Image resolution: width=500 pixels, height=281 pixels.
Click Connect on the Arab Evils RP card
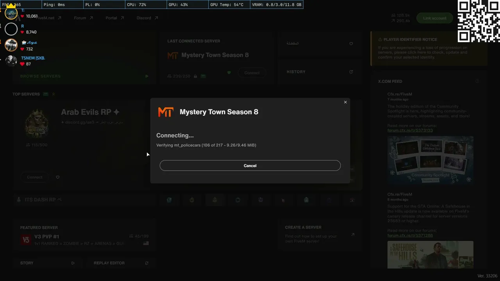35,177
